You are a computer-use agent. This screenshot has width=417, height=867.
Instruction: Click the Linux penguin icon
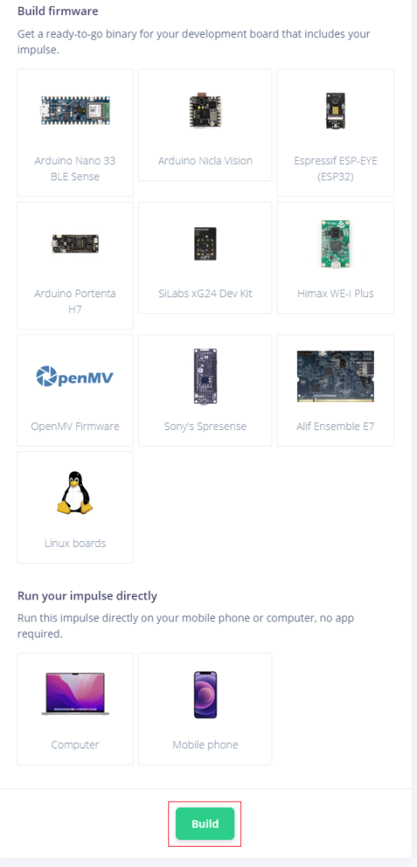(75, 494)
